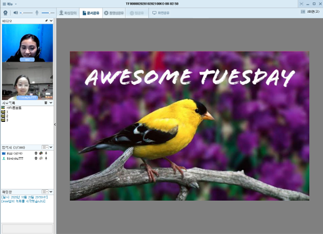323x234 pixels.
Task: Pin the video panel with the pin icon
Action: [46, 21]
